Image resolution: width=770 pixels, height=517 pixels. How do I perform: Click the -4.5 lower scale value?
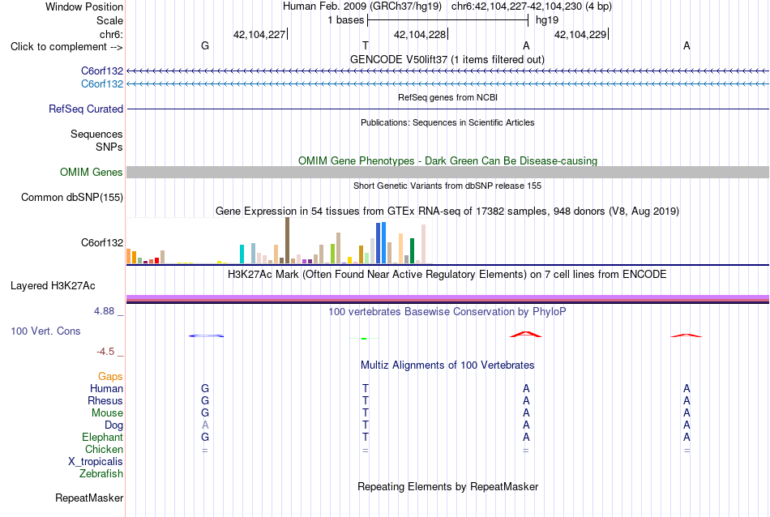105,352
